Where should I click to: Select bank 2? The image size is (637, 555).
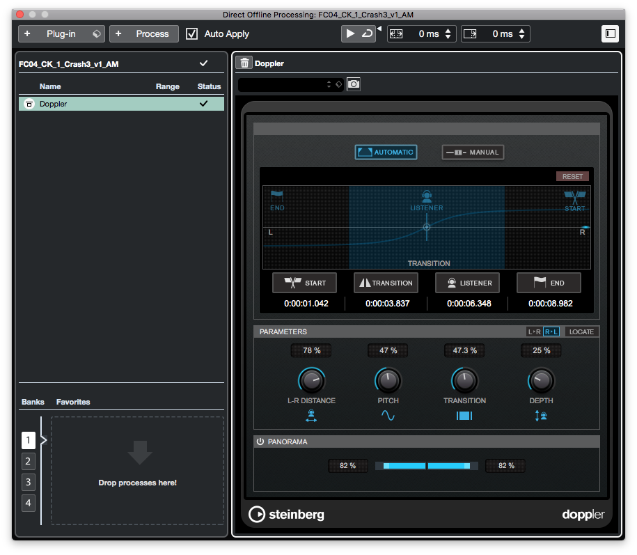pyautogui.click(x=28, y=461)
